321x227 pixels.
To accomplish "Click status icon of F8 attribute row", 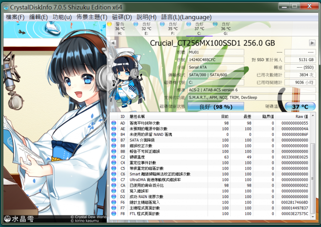I will (x=114, y=214).
